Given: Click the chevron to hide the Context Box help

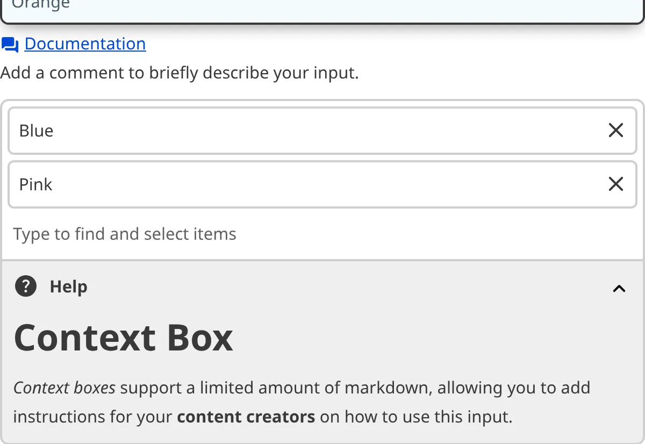Looking at the screenshot, I should coord(619,289).
